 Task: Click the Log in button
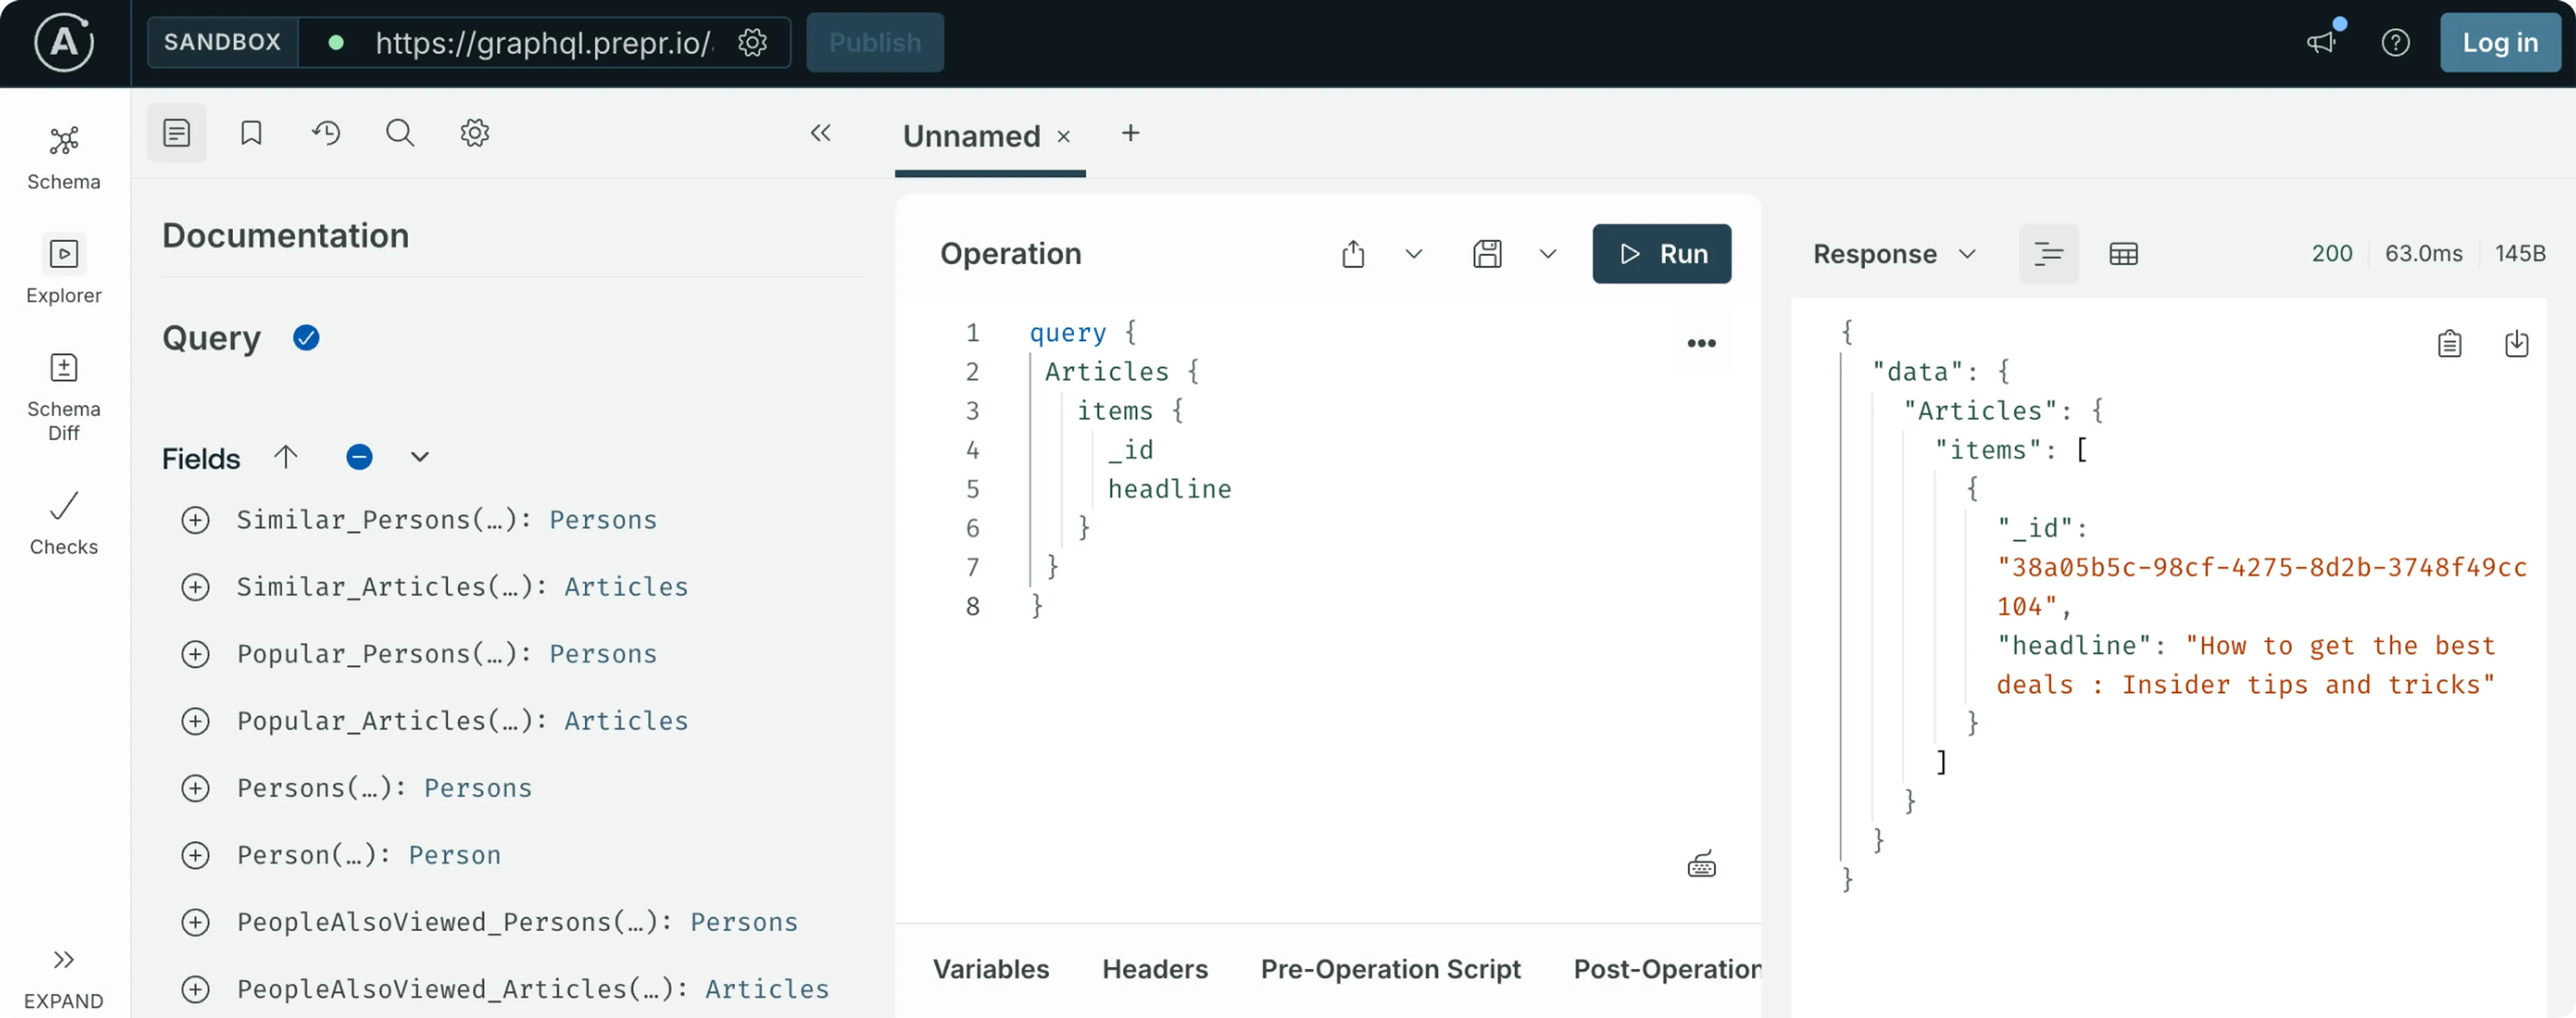tap(2499, 42)
